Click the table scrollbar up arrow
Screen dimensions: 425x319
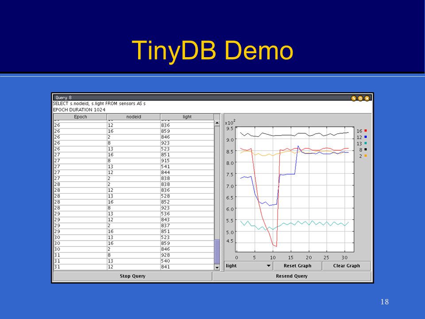217,123
